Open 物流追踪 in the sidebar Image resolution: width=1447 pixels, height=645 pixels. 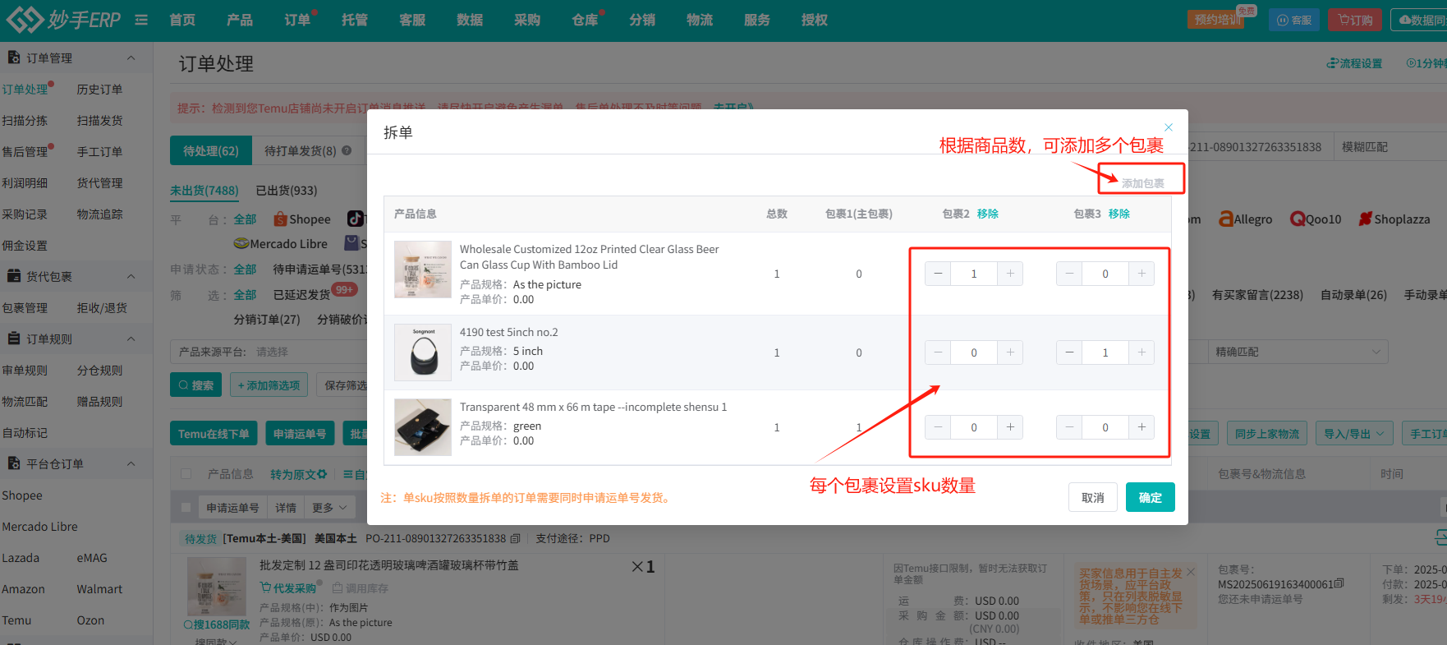[99, 214]
